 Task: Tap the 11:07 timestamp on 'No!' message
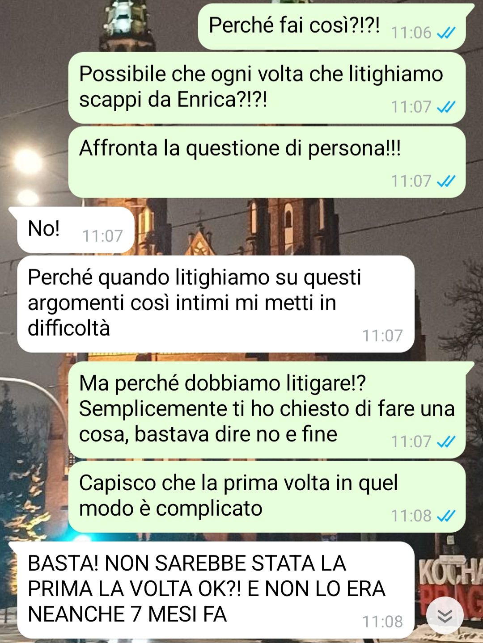click(102, 236)
